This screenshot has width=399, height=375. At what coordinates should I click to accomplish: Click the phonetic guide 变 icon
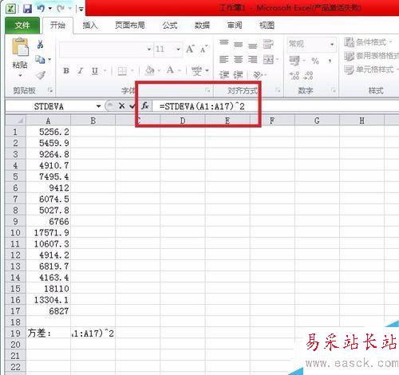(x=197, y=71)
